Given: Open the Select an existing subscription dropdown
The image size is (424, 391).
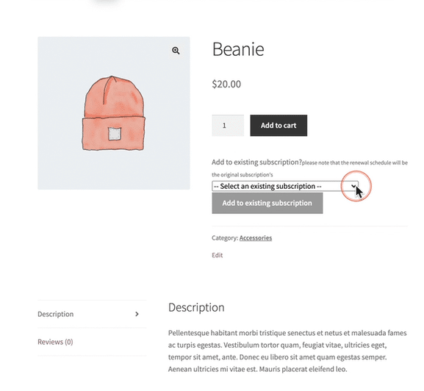Looking at the screenshot, I should 285,186.
